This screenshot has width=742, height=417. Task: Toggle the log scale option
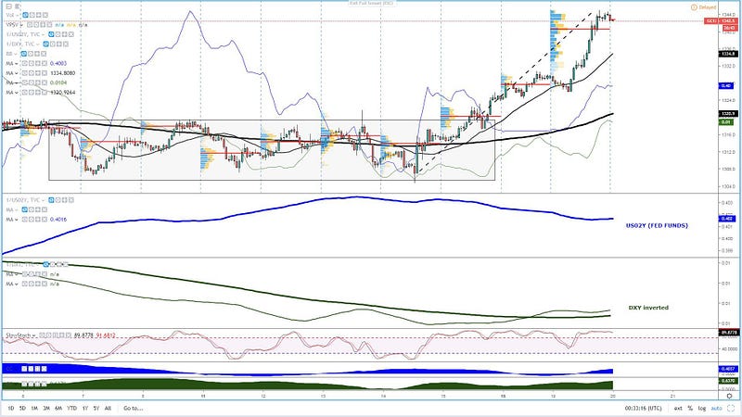point(702,408)
